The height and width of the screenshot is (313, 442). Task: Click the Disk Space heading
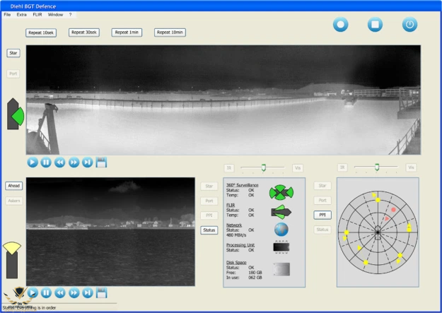click(x=236, y=263)
